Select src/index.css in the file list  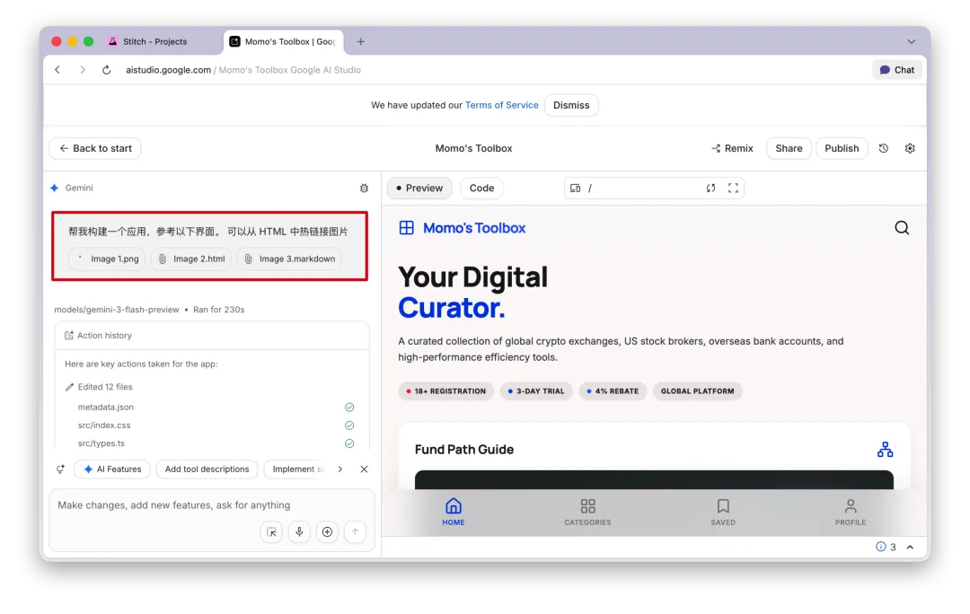(104, 425)
